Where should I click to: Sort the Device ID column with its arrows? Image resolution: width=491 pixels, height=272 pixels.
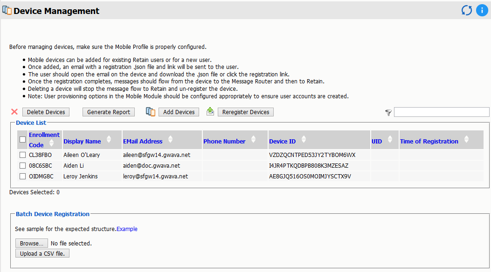(x=304, y=139)
